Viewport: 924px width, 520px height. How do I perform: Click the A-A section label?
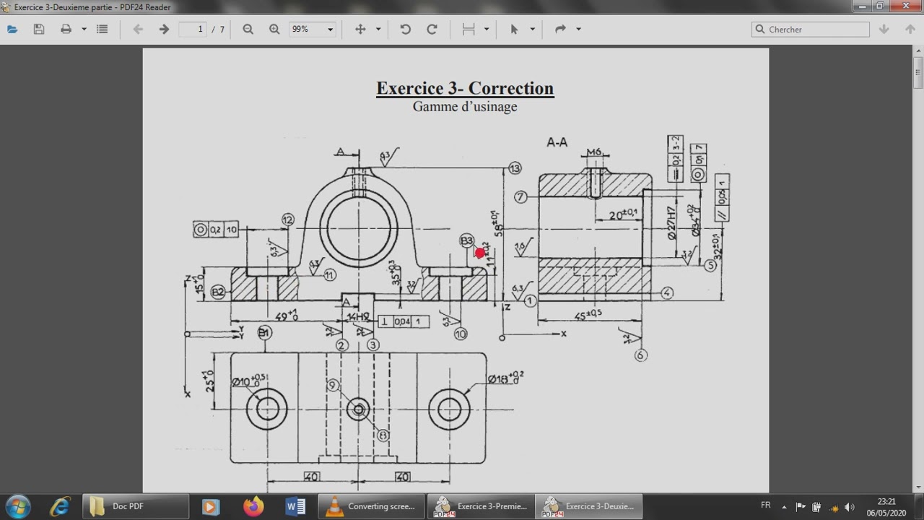click(557, 142)
